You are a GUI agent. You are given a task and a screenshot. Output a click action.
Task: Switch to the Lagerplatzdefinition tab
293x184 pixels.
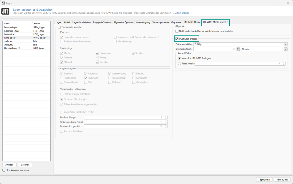[x=82, y=22]
